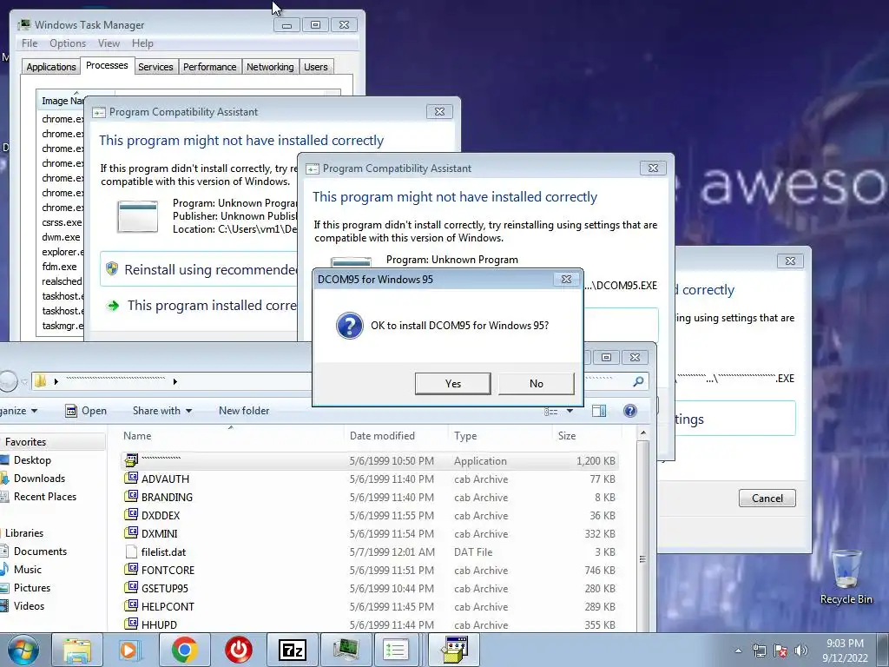Decline DCOM95 install with No button

[536, 383]
